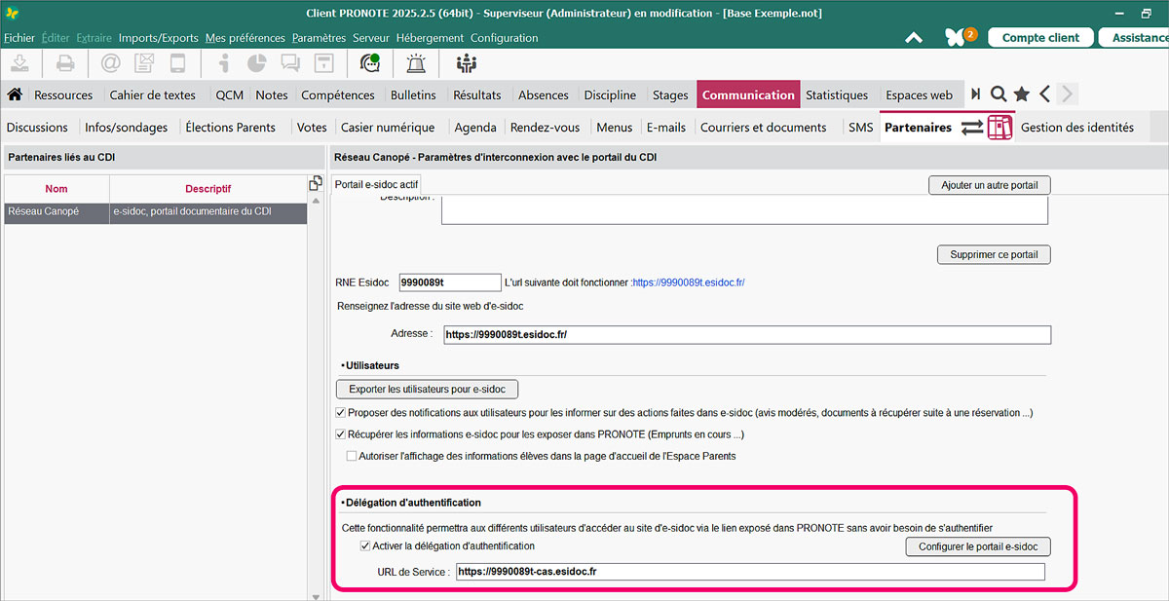Open the Hébergement menu
The height and width of the screenshot is (601, 1169).
(x=430, y=38)
